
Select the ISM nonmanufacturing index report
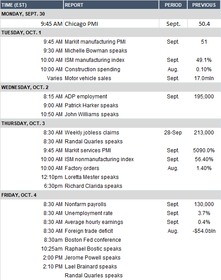tap(99, 159)
